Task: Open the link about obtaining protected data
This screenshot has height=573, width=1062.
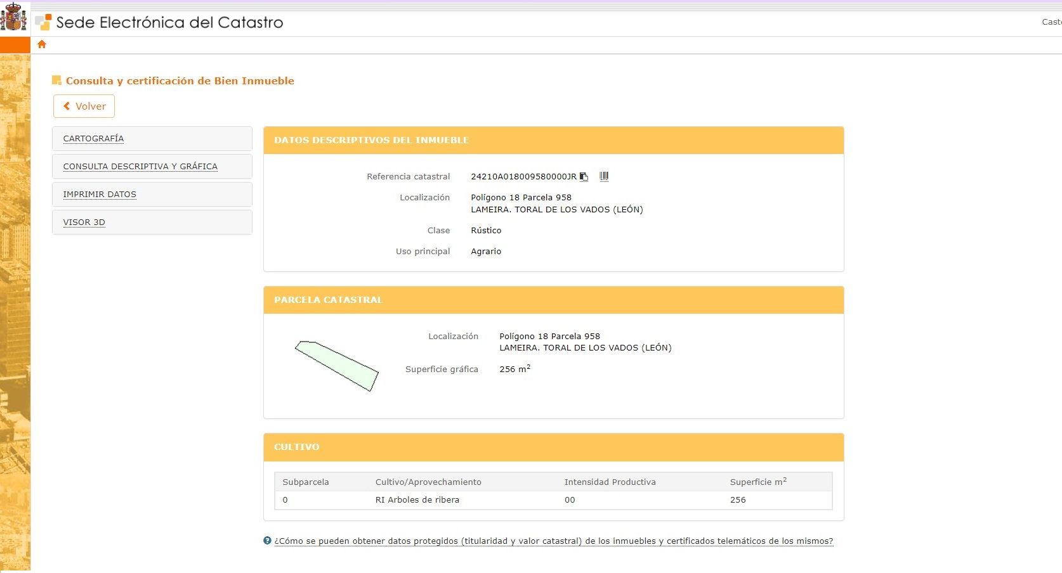Action: (554, 541)
